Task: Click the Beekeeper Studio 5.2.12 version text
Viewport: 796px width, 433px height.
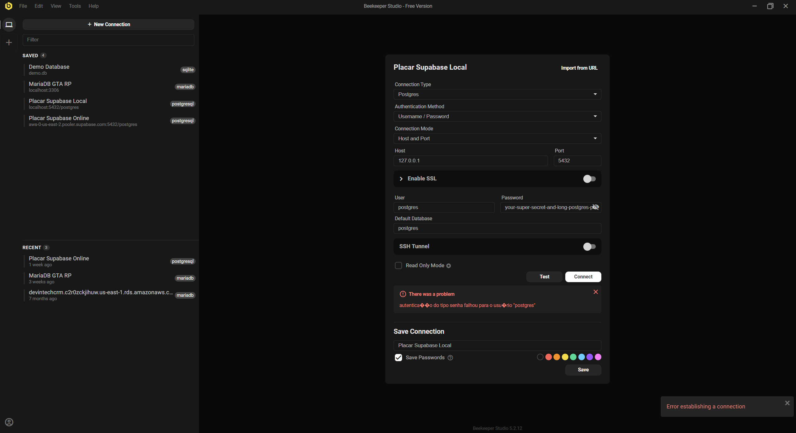Action: pos(497,428)
